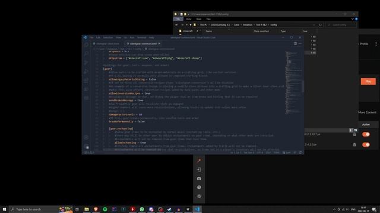Open Spotify from the Windows taskbar
The height and width of the screenshot is (213, 380).
tap(105, 209)
